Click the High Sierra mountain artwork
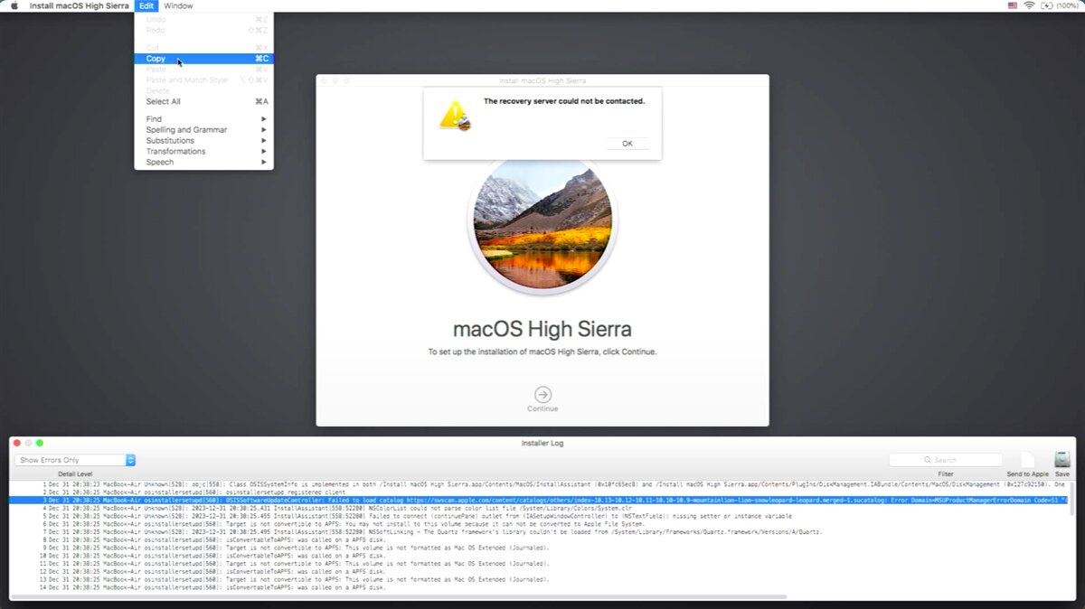This screenshot has height=609, width=1085. click(x=542, y=221)
